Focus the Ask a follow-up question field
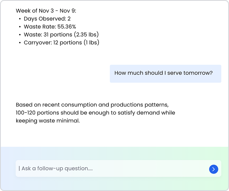 click(110, 168)
